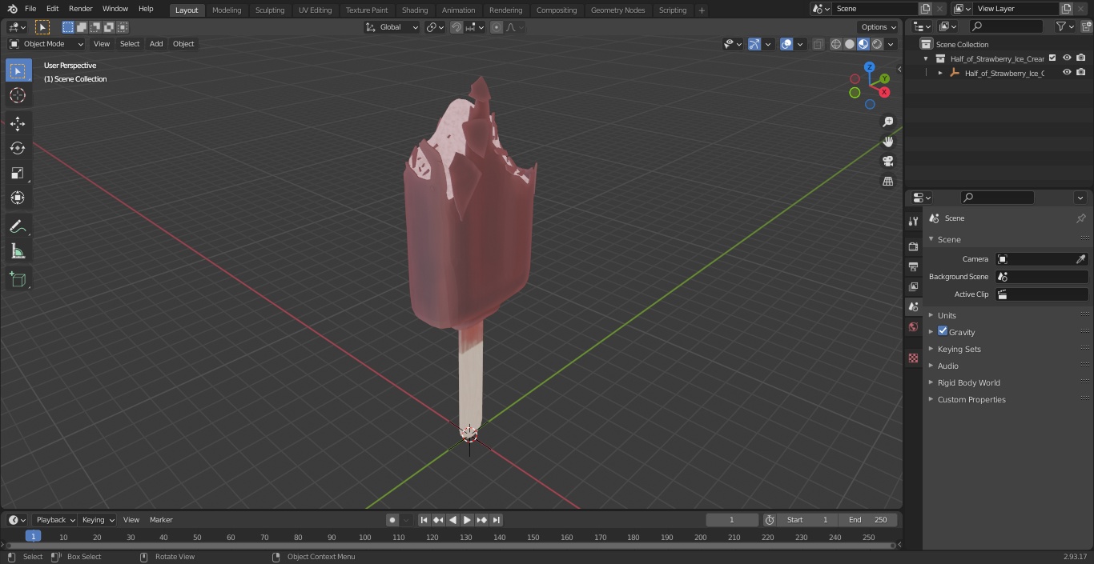Toggle X-ray display mode
1094x564 pixels.
point(818,44)
